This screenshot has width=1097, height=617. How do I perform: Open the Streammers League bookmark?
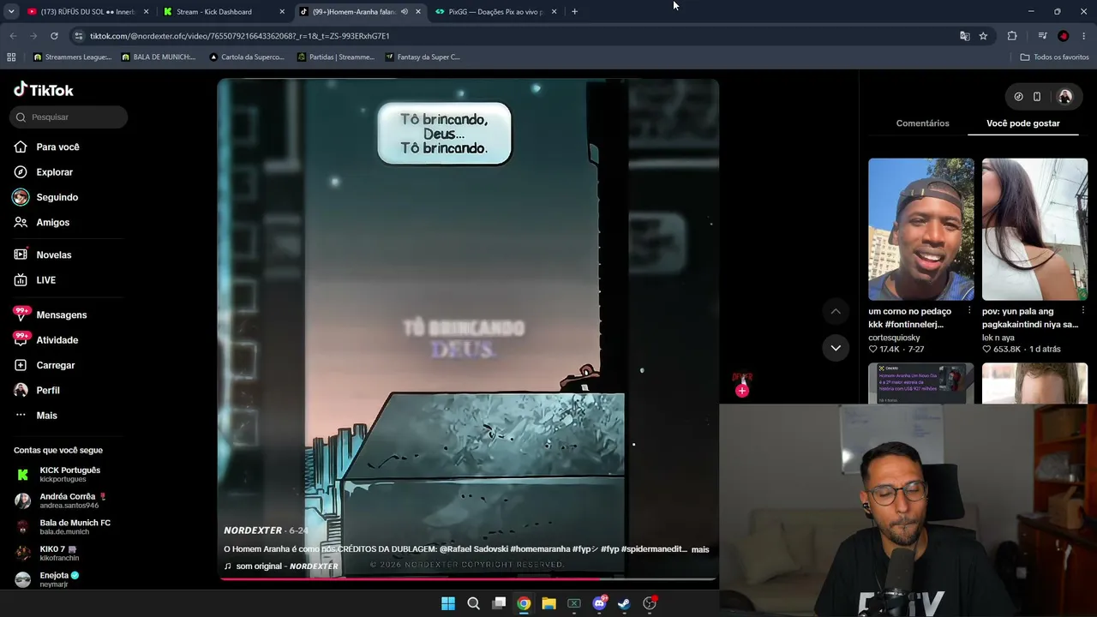click(x=73, y=57)
